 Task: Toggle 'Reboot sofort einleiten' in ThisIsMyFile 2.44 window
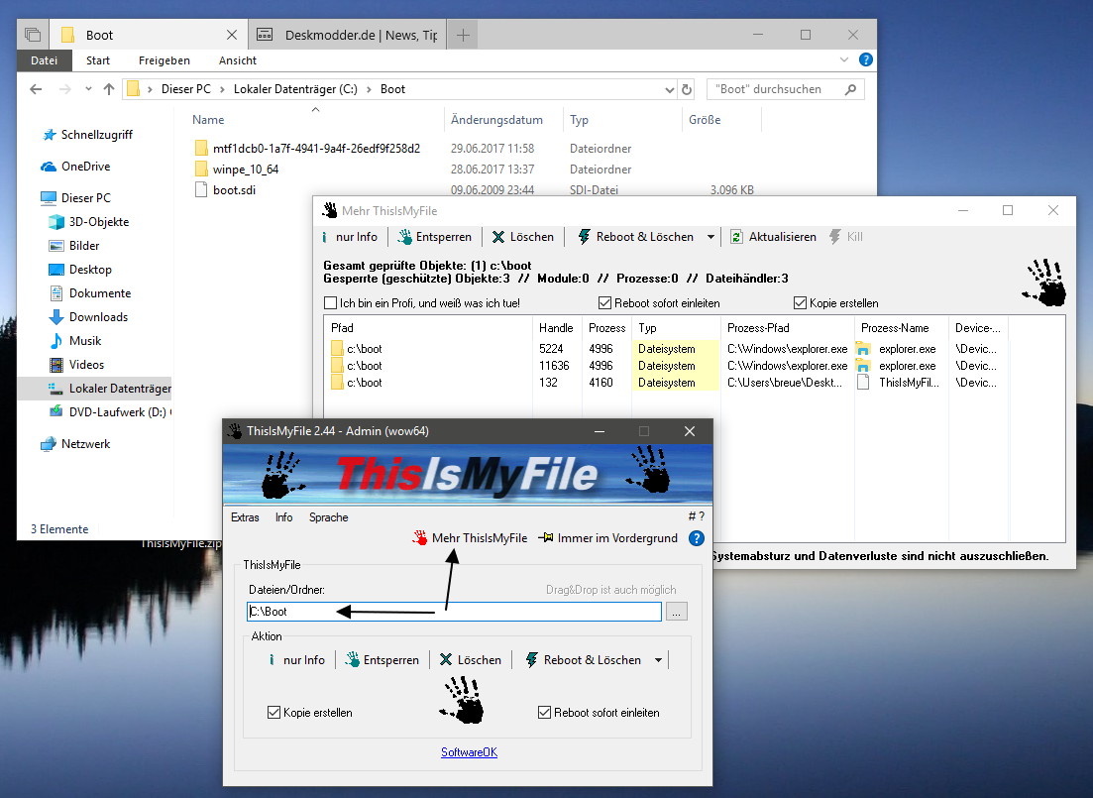coord(544,712)
